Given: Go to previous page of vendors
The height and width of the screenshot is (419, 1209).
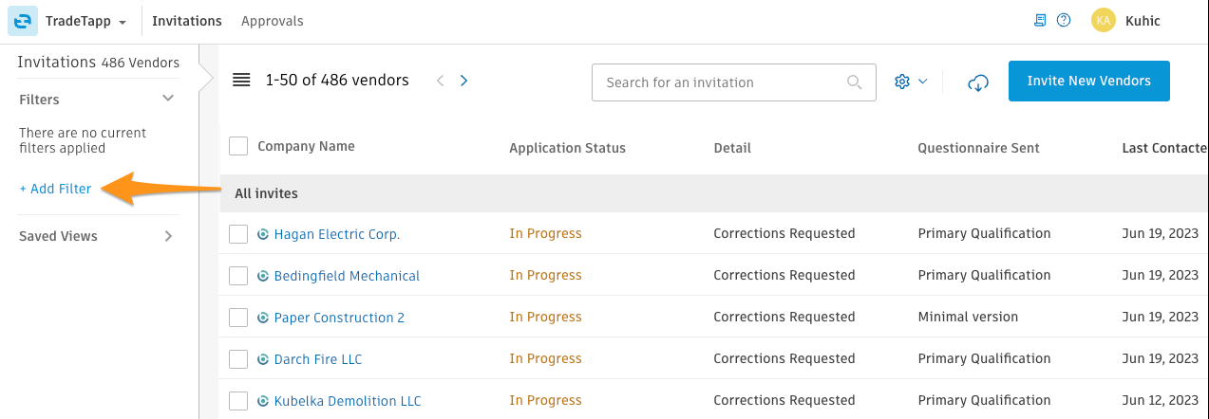Looking at the screenshot, I should [x=440, y=81].
